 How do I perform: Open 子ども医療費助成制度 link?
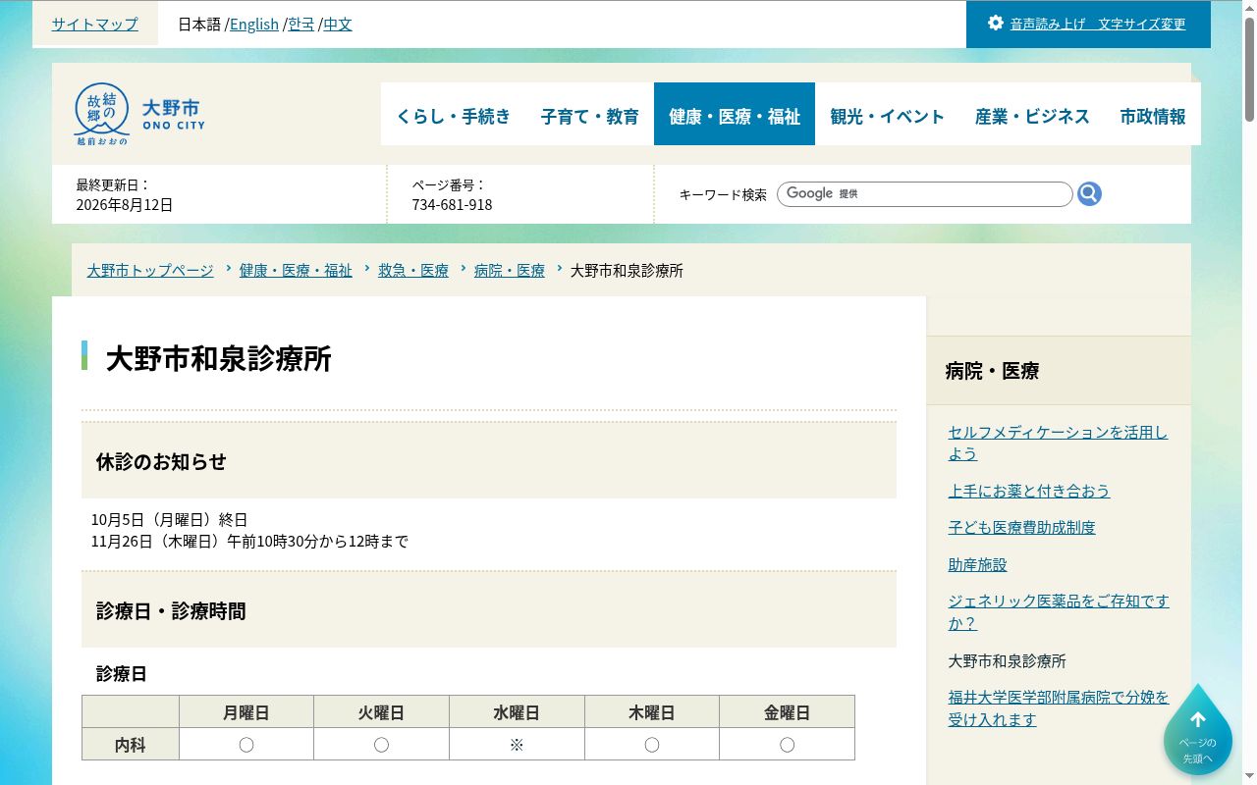(1022, 527)
